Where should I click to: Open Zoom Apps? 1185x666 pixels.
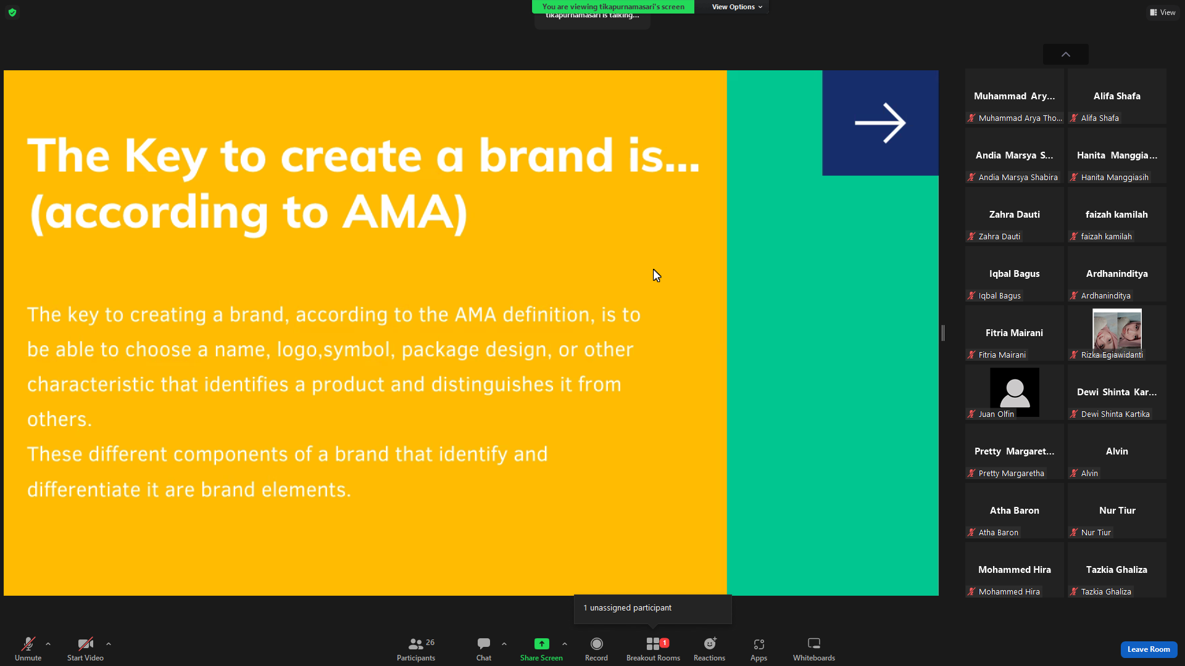click(759, 649)
